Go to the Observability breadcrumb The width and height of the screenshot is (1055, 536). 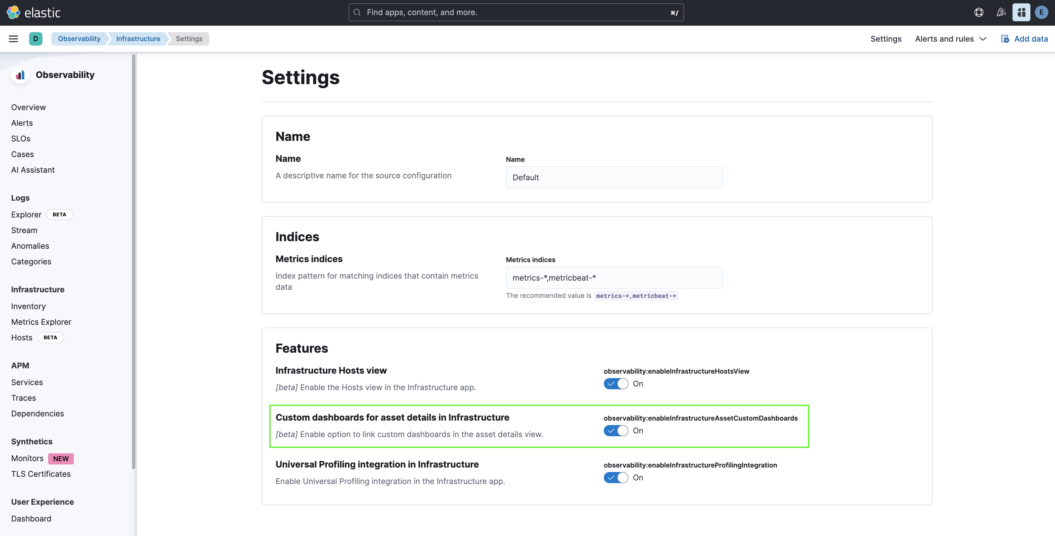click(x=79, y=39)
